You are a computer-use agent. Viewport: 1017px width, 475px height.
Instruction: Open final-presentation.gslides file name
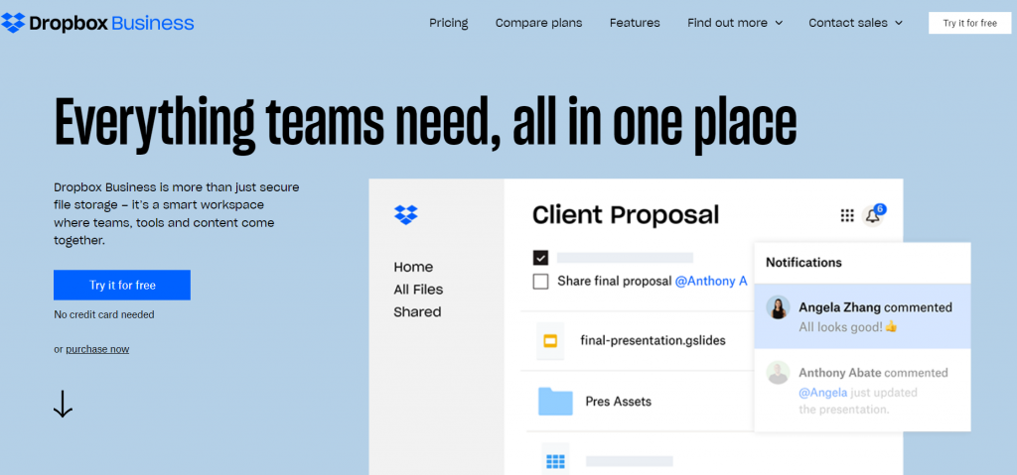(x=653, y=341)
